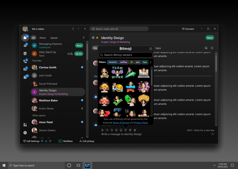The image size is (238, 169).
Task: Toggle the 'recents' Bitmoji filter chip
Action: coord(112,62)
